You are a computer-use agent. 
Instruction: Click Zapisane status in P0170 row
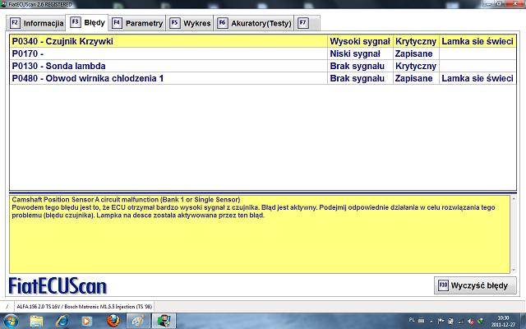[x=416, y=53]
